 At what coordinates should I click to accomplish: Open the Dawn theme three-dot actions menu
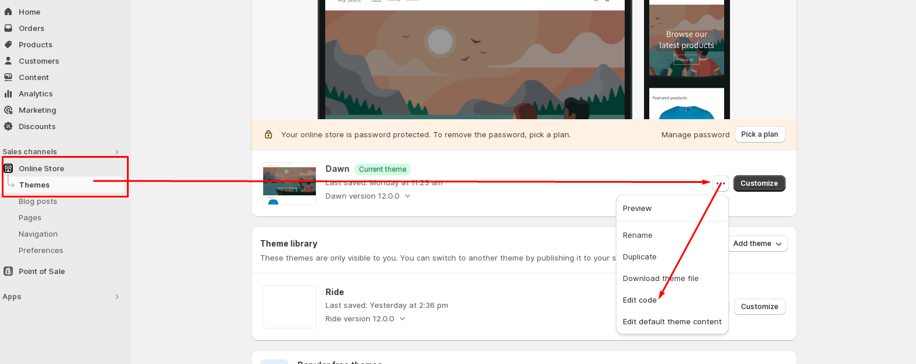point(721,183)
